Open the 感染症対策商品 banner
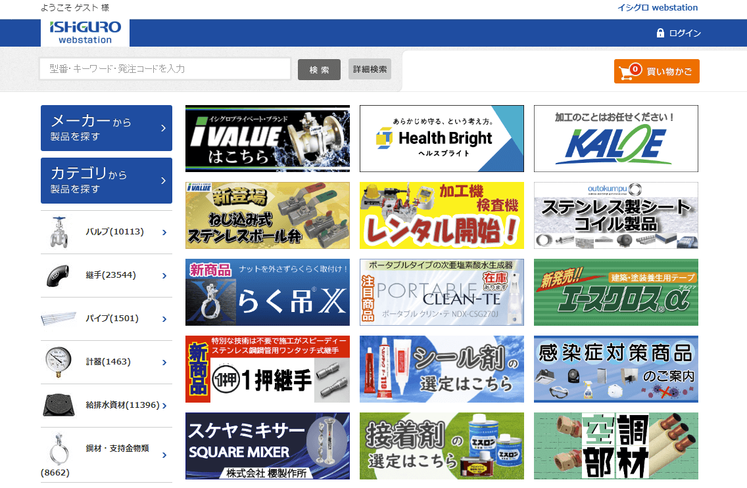 pos(616,369)
